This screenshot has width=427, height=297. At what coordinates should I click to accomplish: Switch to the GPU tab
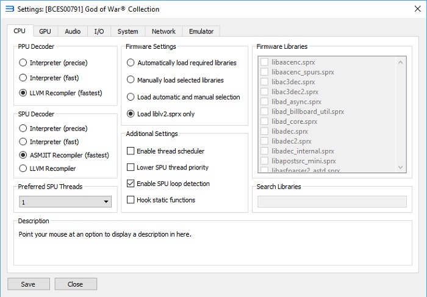(45, 31)
